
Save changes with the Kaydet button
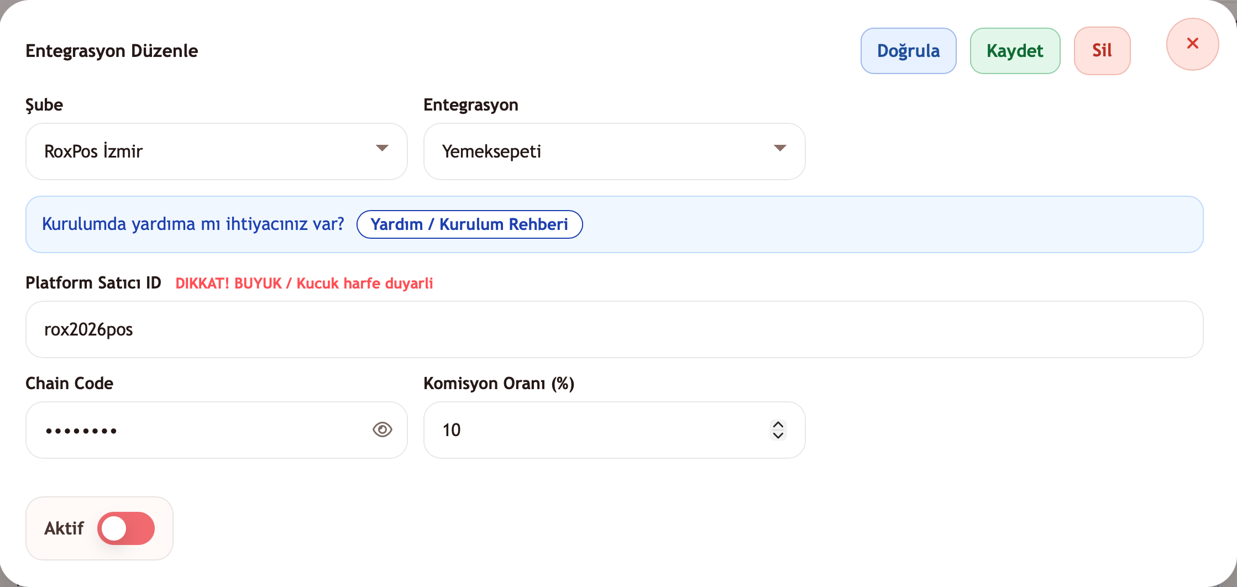1015,51
